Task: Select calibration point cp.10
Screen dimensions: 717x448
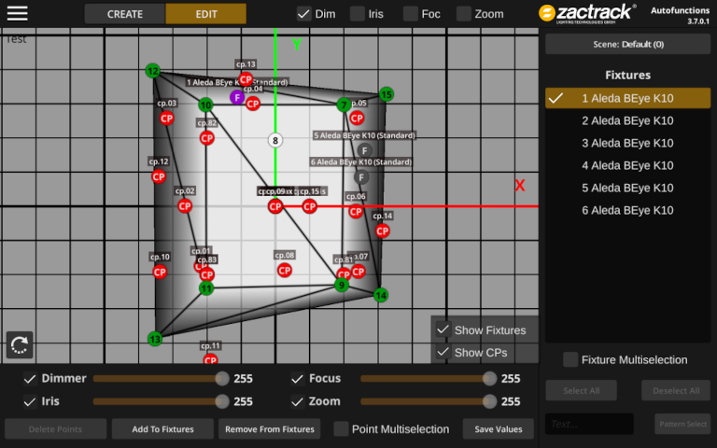Action: pos(160,272)
